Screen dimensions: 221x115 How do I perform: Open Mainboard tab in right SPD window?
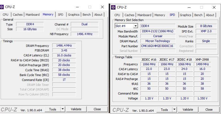(x=144, y=15)
